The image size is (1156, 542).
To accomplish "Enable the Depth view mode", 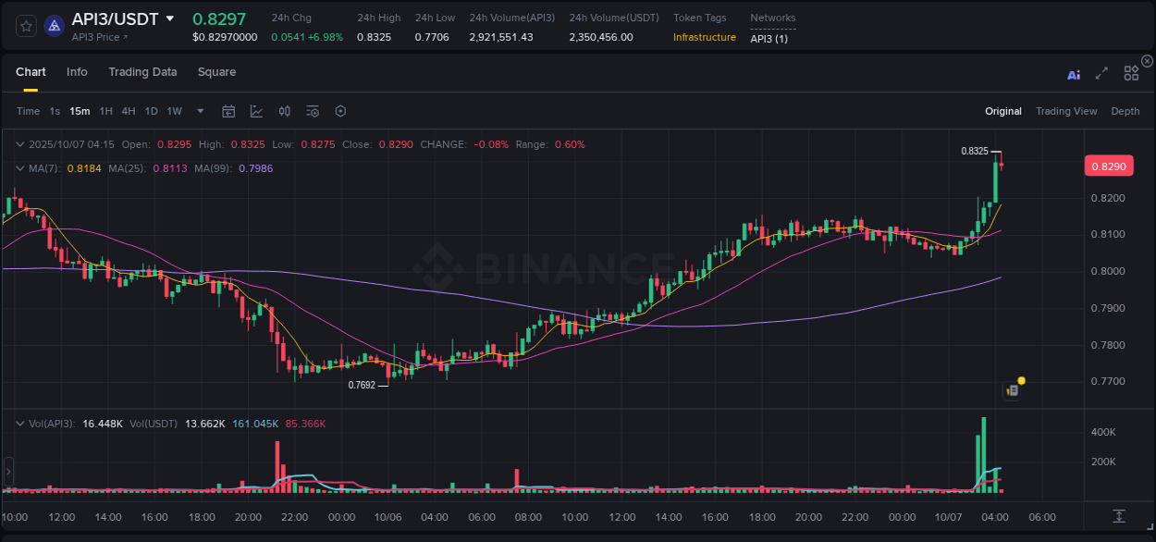I will 1125,111.
